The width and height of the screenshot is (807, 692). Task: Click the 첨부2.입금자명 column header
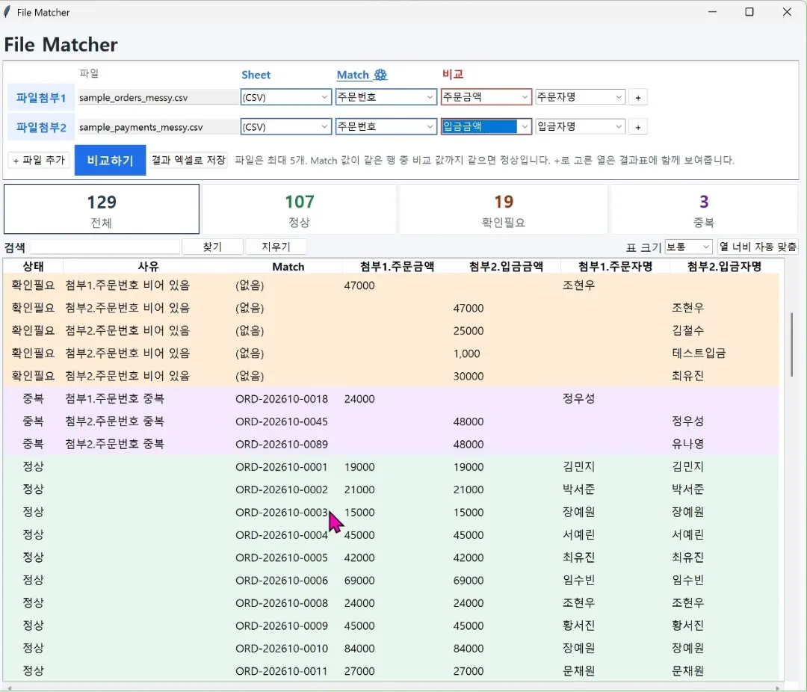tap(724, 266)
